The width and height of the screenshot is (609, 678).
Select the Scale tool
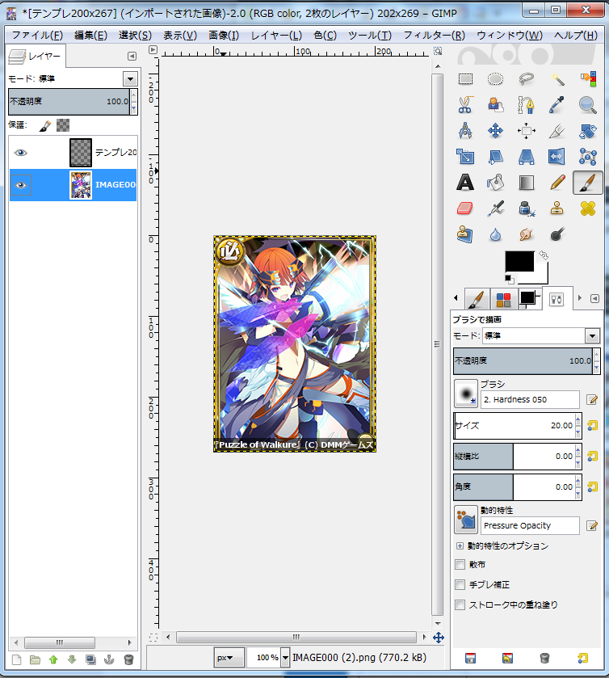465,157
